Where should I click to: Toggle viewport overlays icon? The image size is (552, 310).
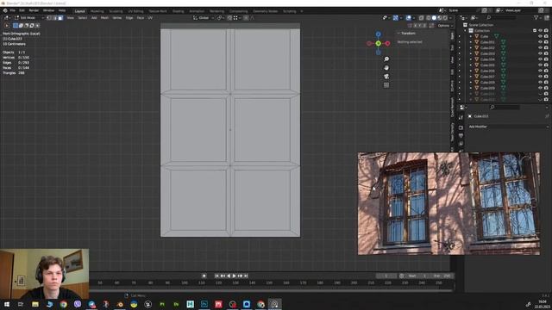(408, 18)
